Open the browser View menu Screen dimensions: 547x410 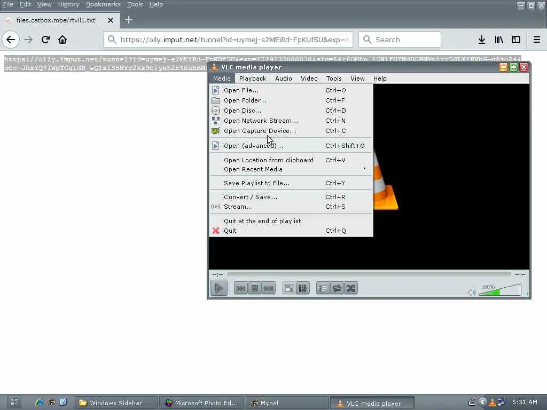[44, 4]
